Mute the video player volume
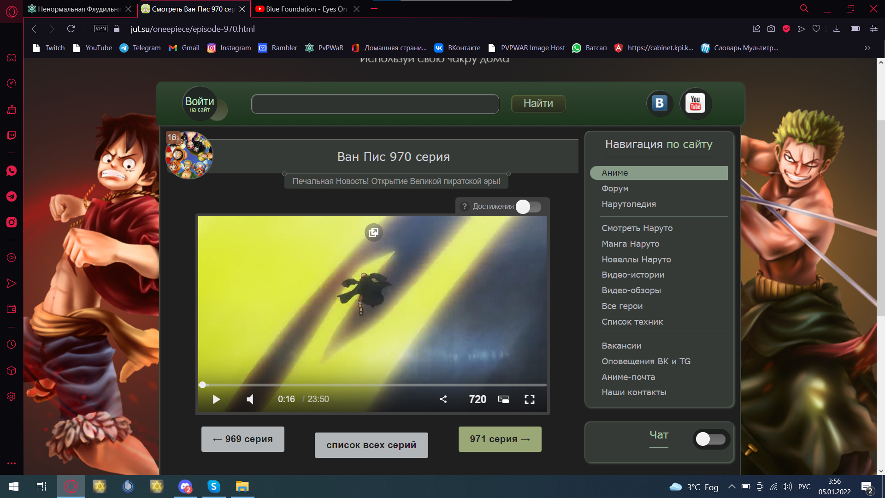The height and width of the screenshot is (498, 885). (250, 399)
